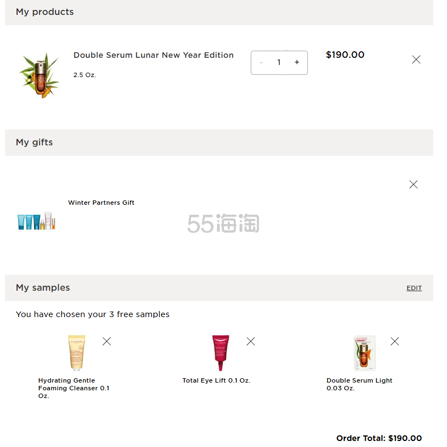Select the Total Eye Lift 0.1 Oz. label
This screenshot has width=447, height=447.
pyautogui.click(x=216, y=380)
